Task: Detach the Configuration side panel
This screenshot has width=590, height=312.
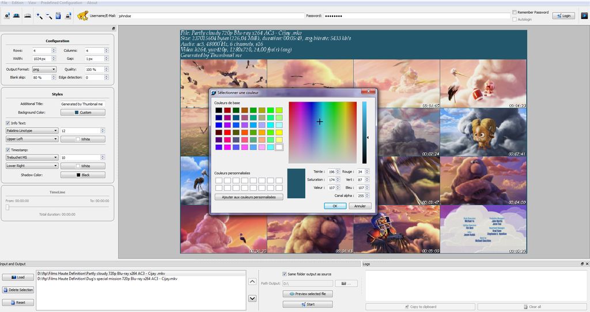Action: point(114,29)
